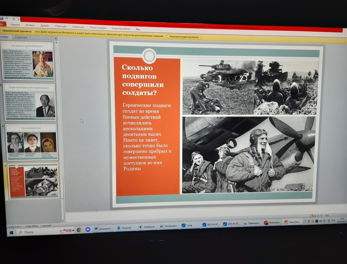Open the Windows Start menu
The image size is (347, 264).
click(x=11, y=233)
